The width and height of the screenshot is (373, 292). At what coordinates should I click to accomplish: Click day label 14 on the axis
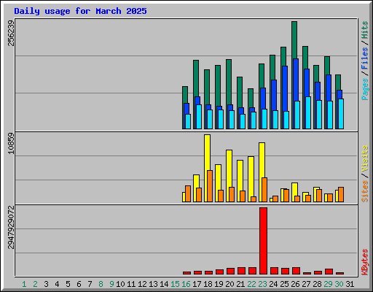point(164,284)
